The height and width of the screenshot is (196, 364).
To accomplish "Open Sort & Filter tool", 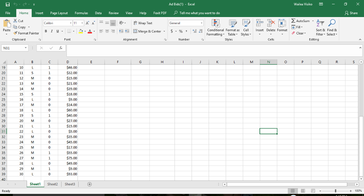I will (321, 26).
